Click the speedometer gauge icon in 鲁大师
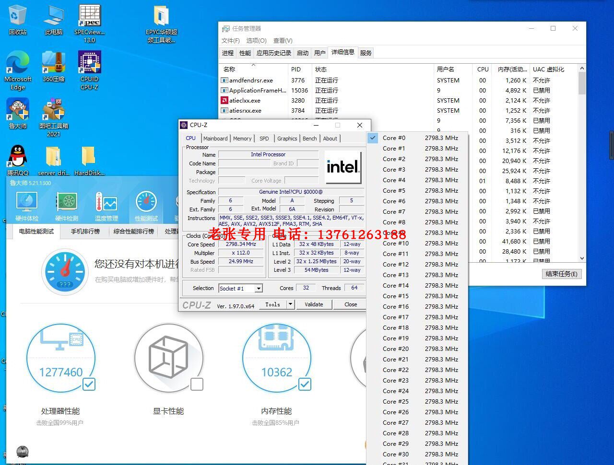The width and height of the screenshot is (614, 465). coord(65,271)
